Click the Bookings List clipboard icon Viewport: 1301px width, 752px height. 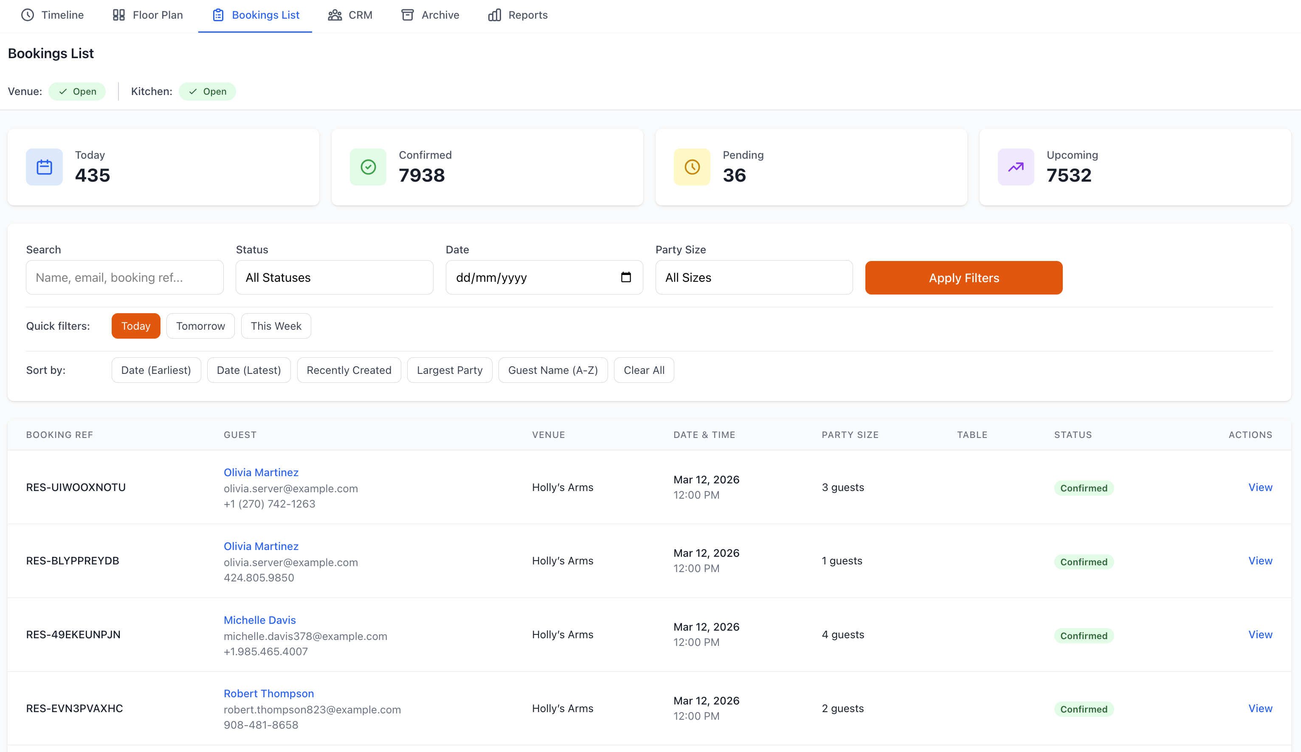point(217,15)
